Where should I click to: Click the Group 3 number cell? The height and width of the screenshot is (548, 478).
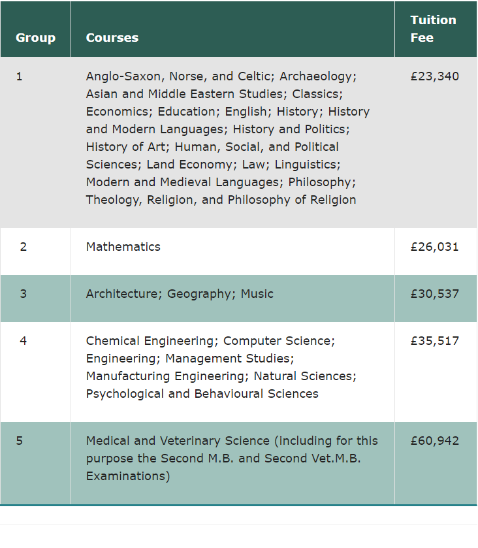click(x=24, y=294)
